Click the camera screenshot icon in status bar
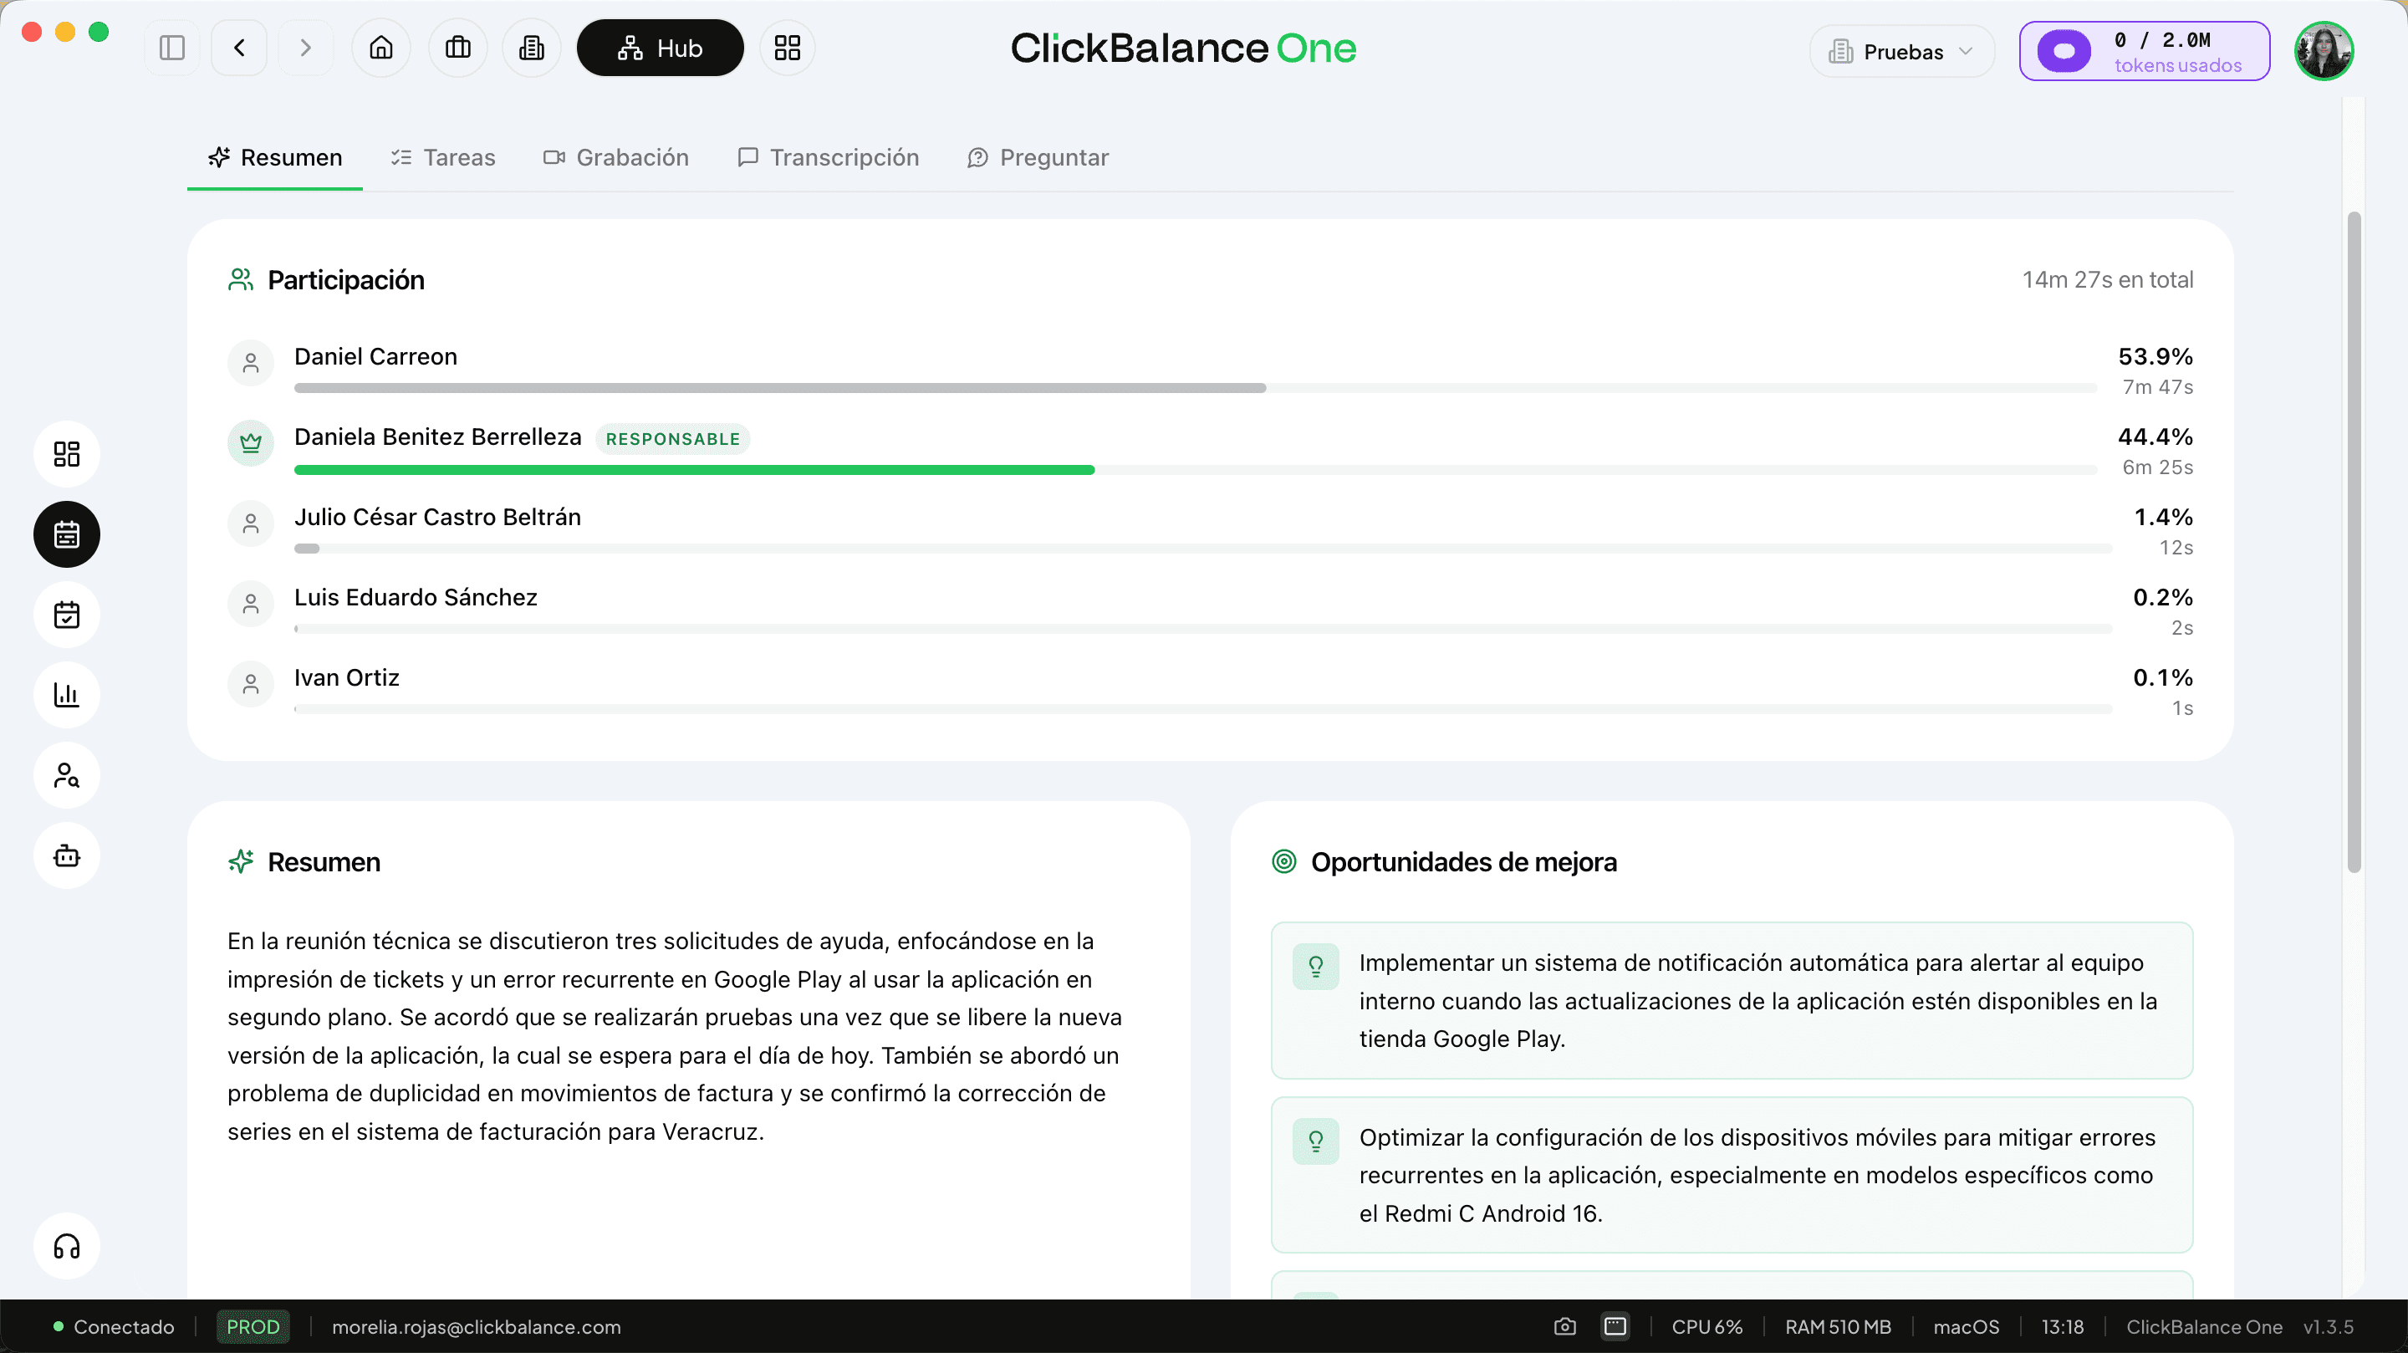Viewport: 2408px width, 1353px height. (1565, 1327)
